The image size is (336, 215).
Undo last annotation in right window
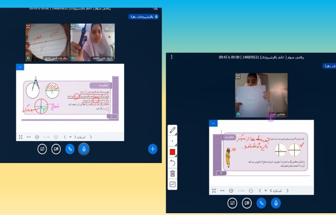point(172,163)
